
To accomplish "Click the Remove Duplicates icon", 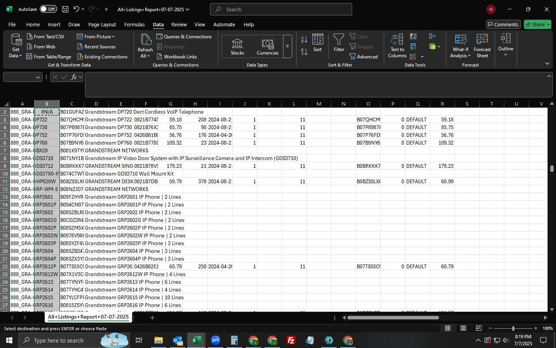I will tap(413, 46).
